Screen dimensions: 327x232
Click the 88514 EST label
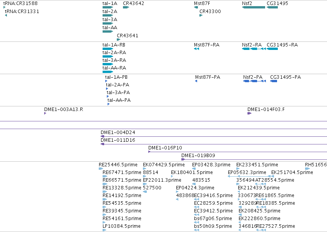[151, 172]
